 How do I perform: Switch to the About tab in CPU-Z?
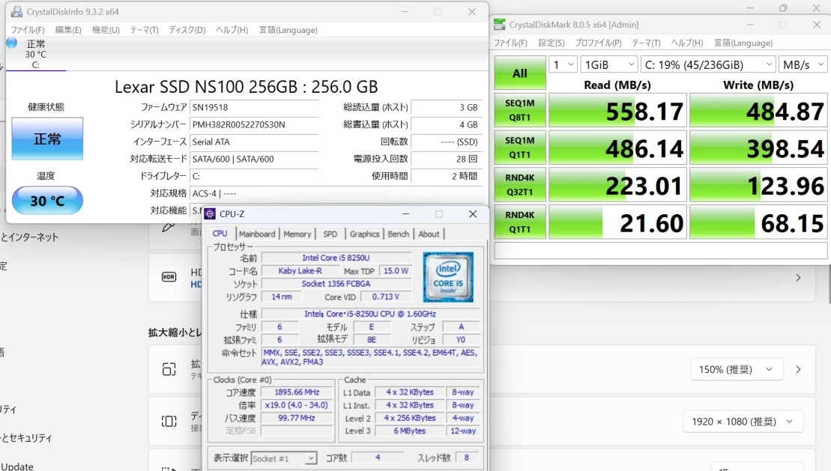pyautogui.click(x=429, y=234)
